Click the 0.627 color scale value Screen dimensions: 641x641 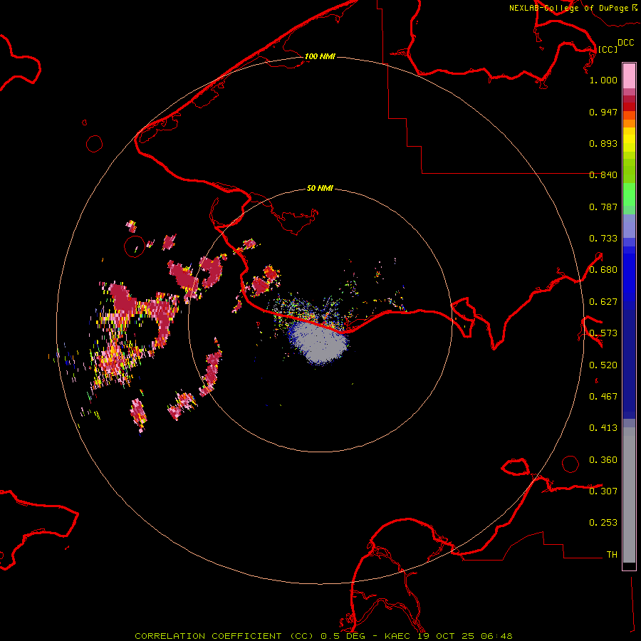[603, 302]
